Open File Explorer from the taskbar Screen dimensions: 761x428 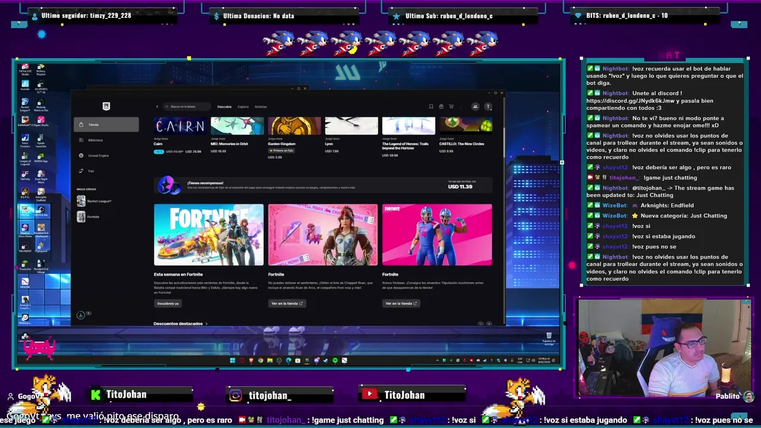pos(270,360)
